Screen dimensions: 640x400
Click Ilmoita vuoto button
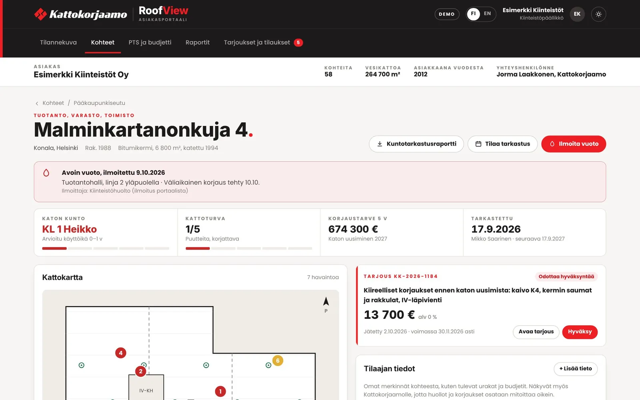574,144
